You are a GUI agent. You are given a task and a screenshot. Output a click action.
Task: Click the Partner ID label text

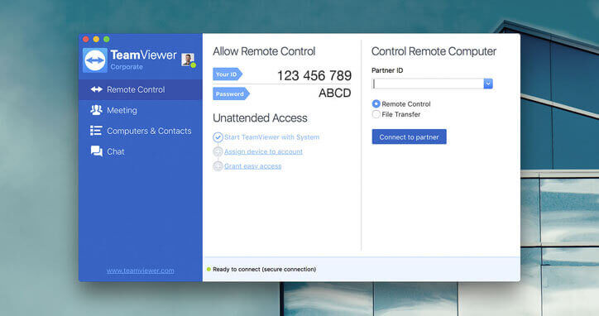(x=387, y=70)
